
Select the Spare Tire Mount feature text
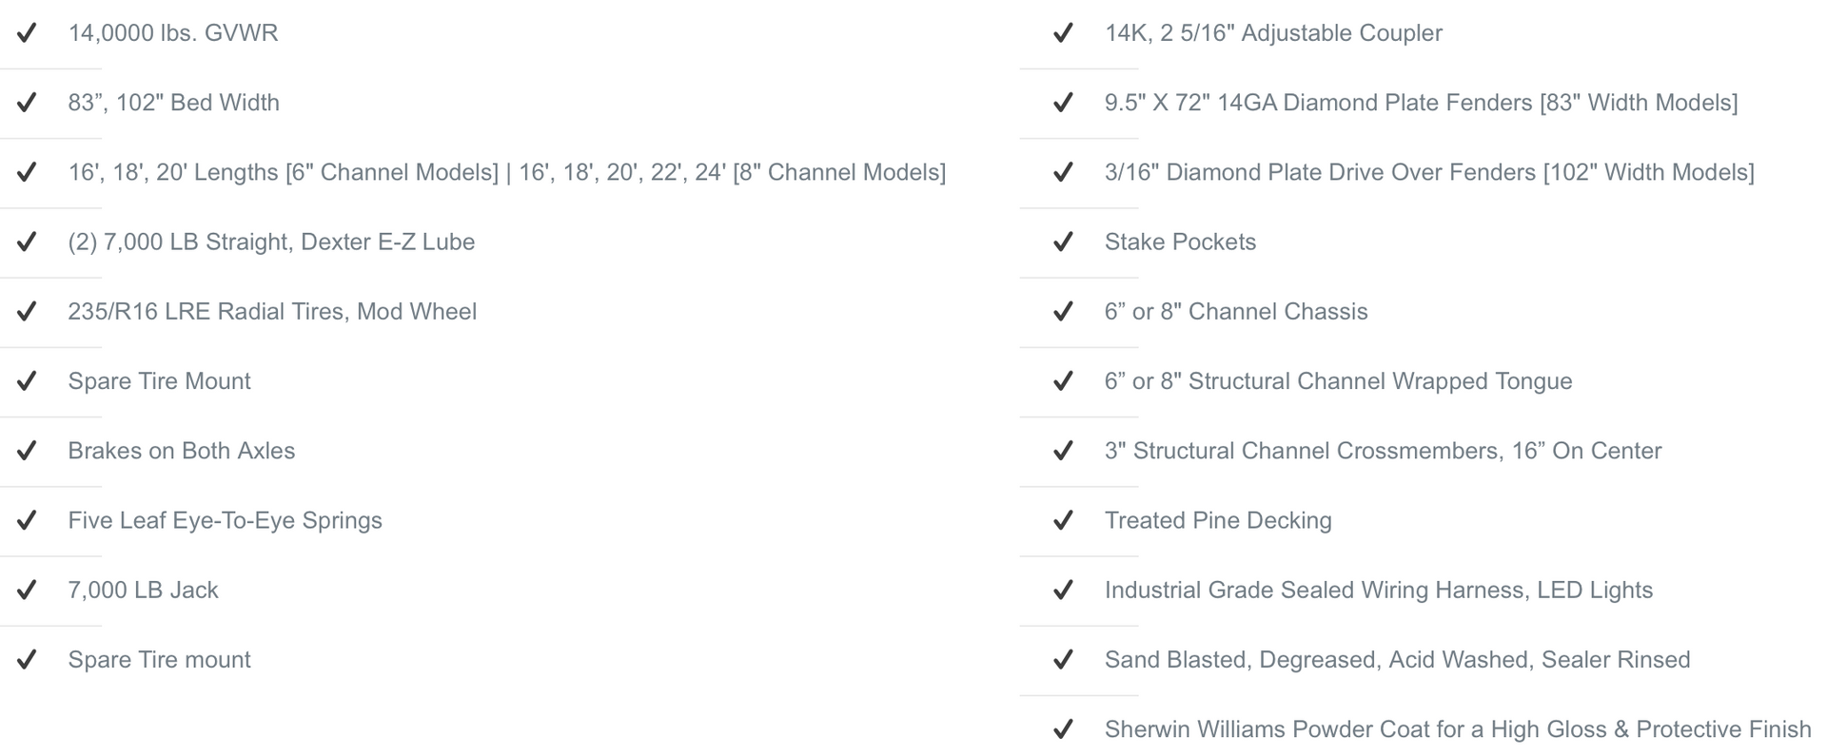click(159, 381)
